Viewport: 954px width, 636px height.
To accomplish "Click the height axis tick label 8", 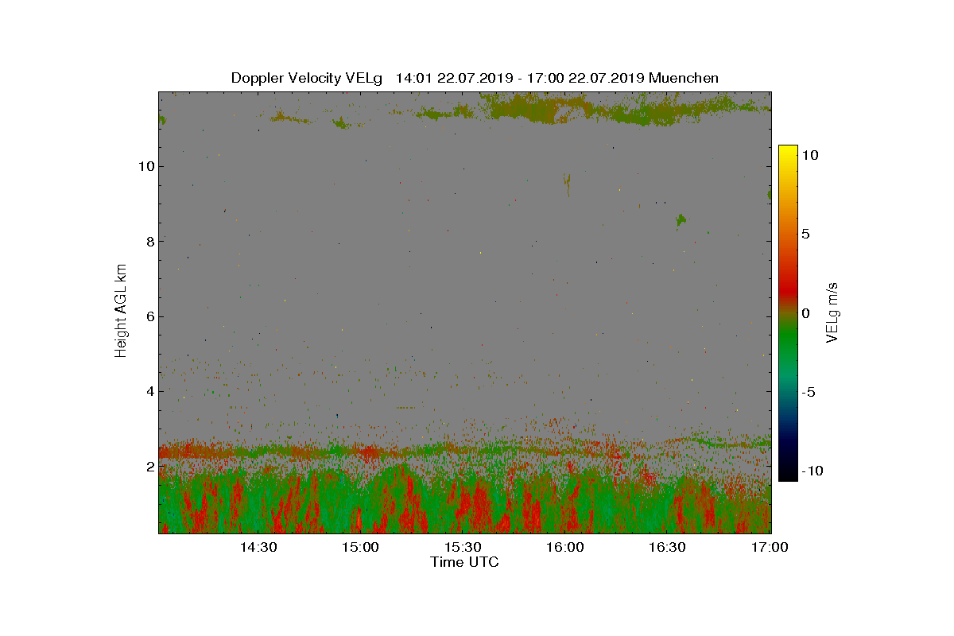I will 149,241.
